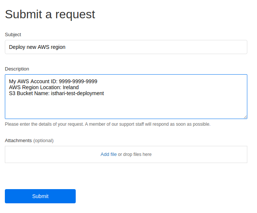
Task: Place cursor on the AWS Region Location line
Action: tap(44, 87)
